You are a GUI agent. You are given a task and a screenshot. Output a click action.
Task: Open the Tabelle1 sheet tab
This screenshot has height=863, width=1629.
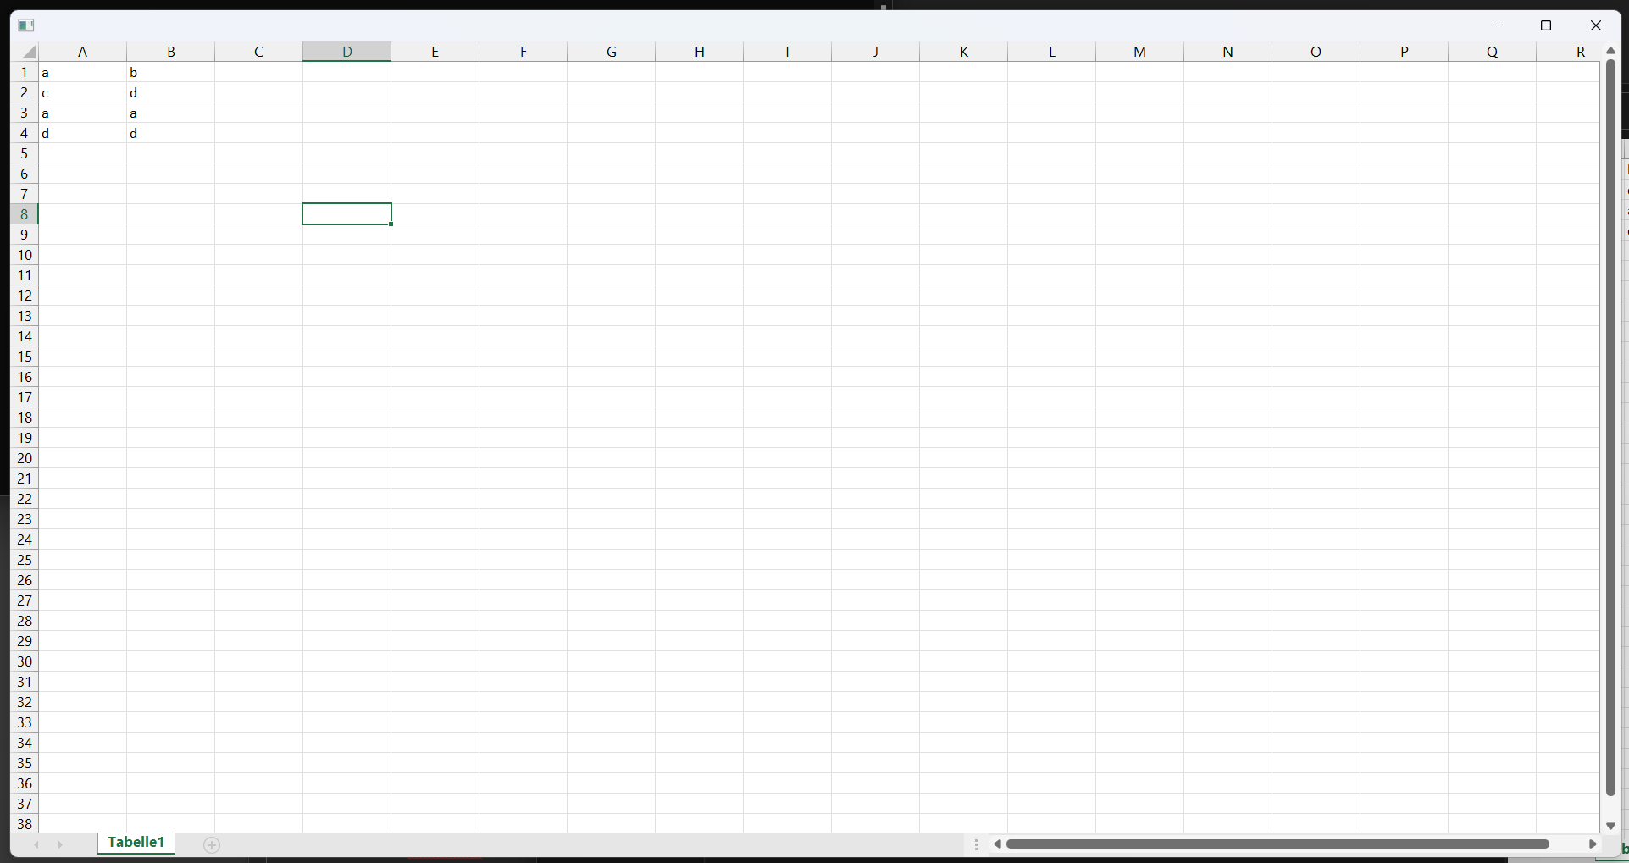136,843
